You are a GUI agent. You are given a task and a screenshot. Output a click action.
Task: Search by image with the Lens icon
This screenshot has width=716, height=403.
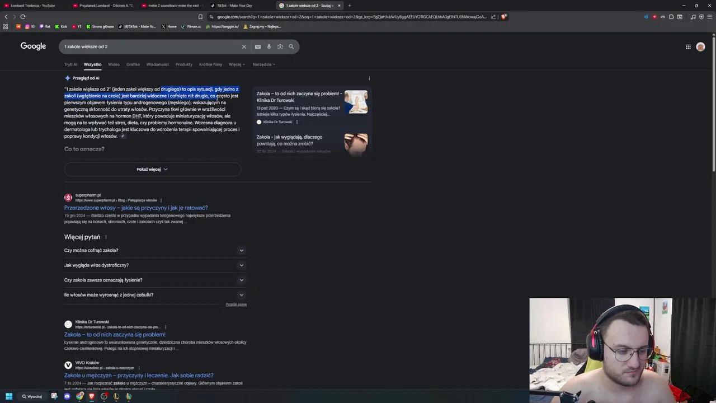click(280, 46)
